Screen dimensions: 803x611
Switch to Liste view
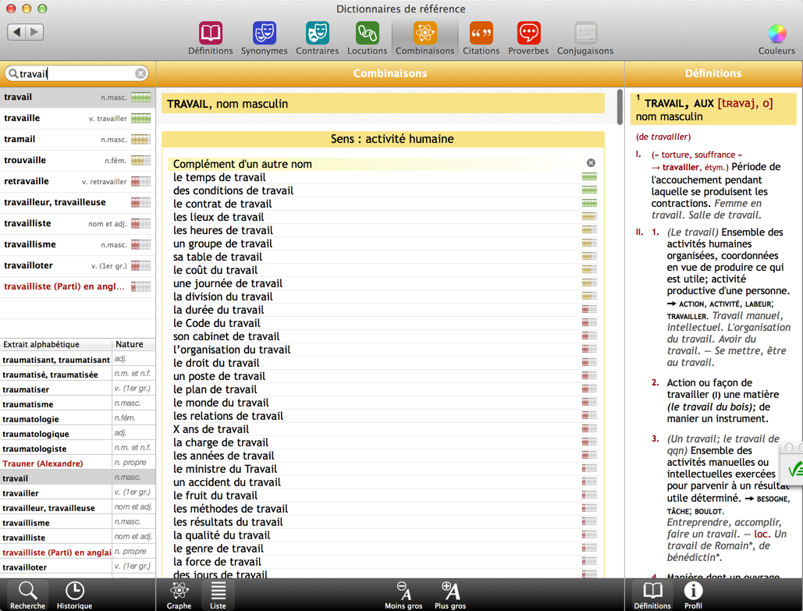(218, 595)
